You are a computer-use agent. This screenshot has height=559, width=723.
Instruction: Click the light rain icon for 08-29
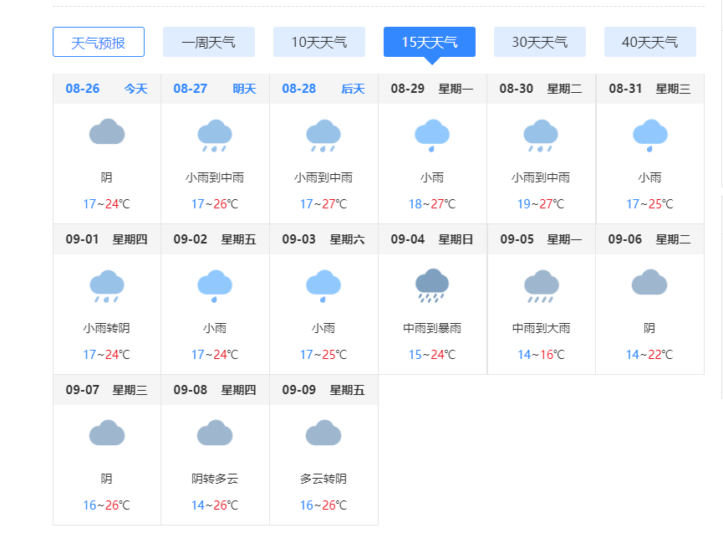(432, 136)
